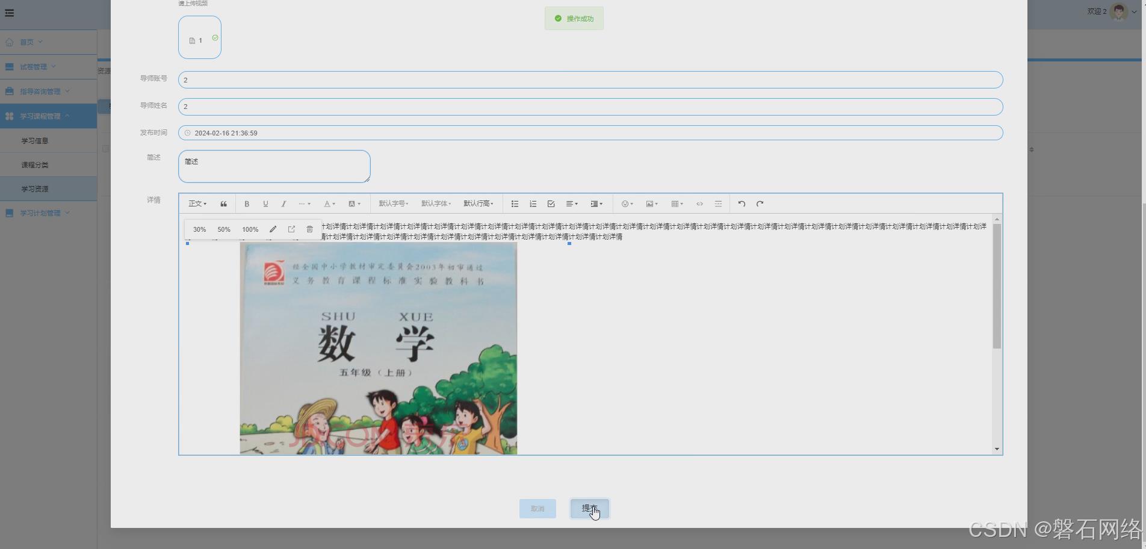1146x549 pixels.
Task: Open the insert image menu
Action: pyautogui.click(x=652, y=204)
